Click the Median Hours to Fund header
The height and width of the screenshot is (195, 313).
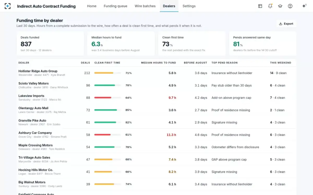[159, 63]
